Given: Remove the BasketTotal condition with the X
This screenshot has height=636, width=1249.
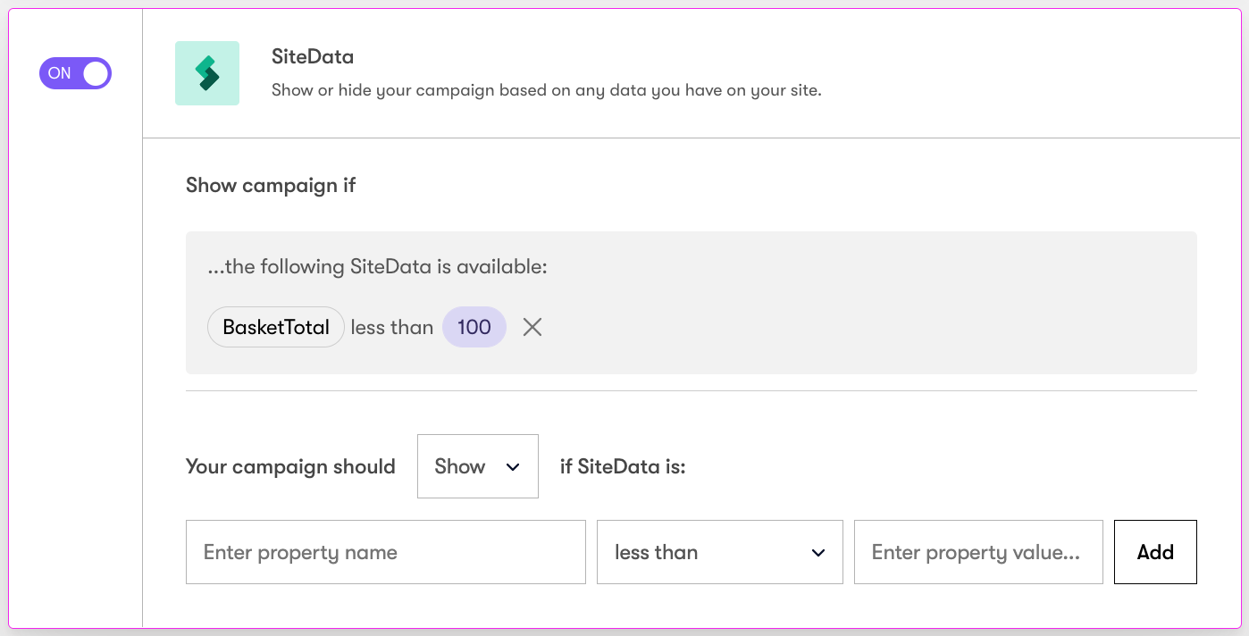Looking at the screenshot, I should 532,327.
